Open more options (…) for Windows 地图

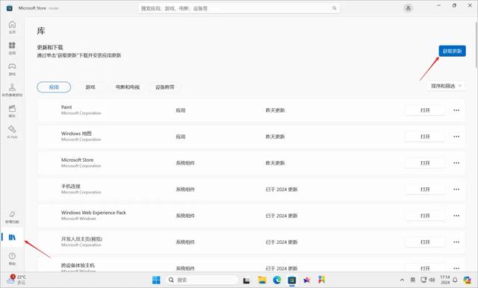click(x=456, y=137)
